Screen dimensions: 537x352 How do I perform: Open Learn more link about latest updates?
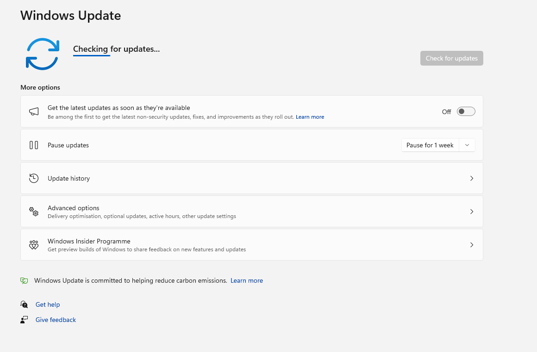tap(310, 117)
